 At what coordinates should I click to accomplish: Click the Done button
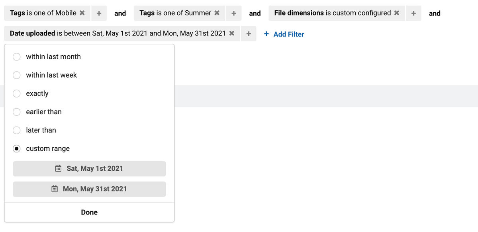coord(89,213)
